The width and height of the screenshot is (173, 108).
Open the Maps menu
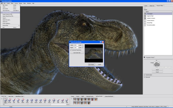coord(25,3)
